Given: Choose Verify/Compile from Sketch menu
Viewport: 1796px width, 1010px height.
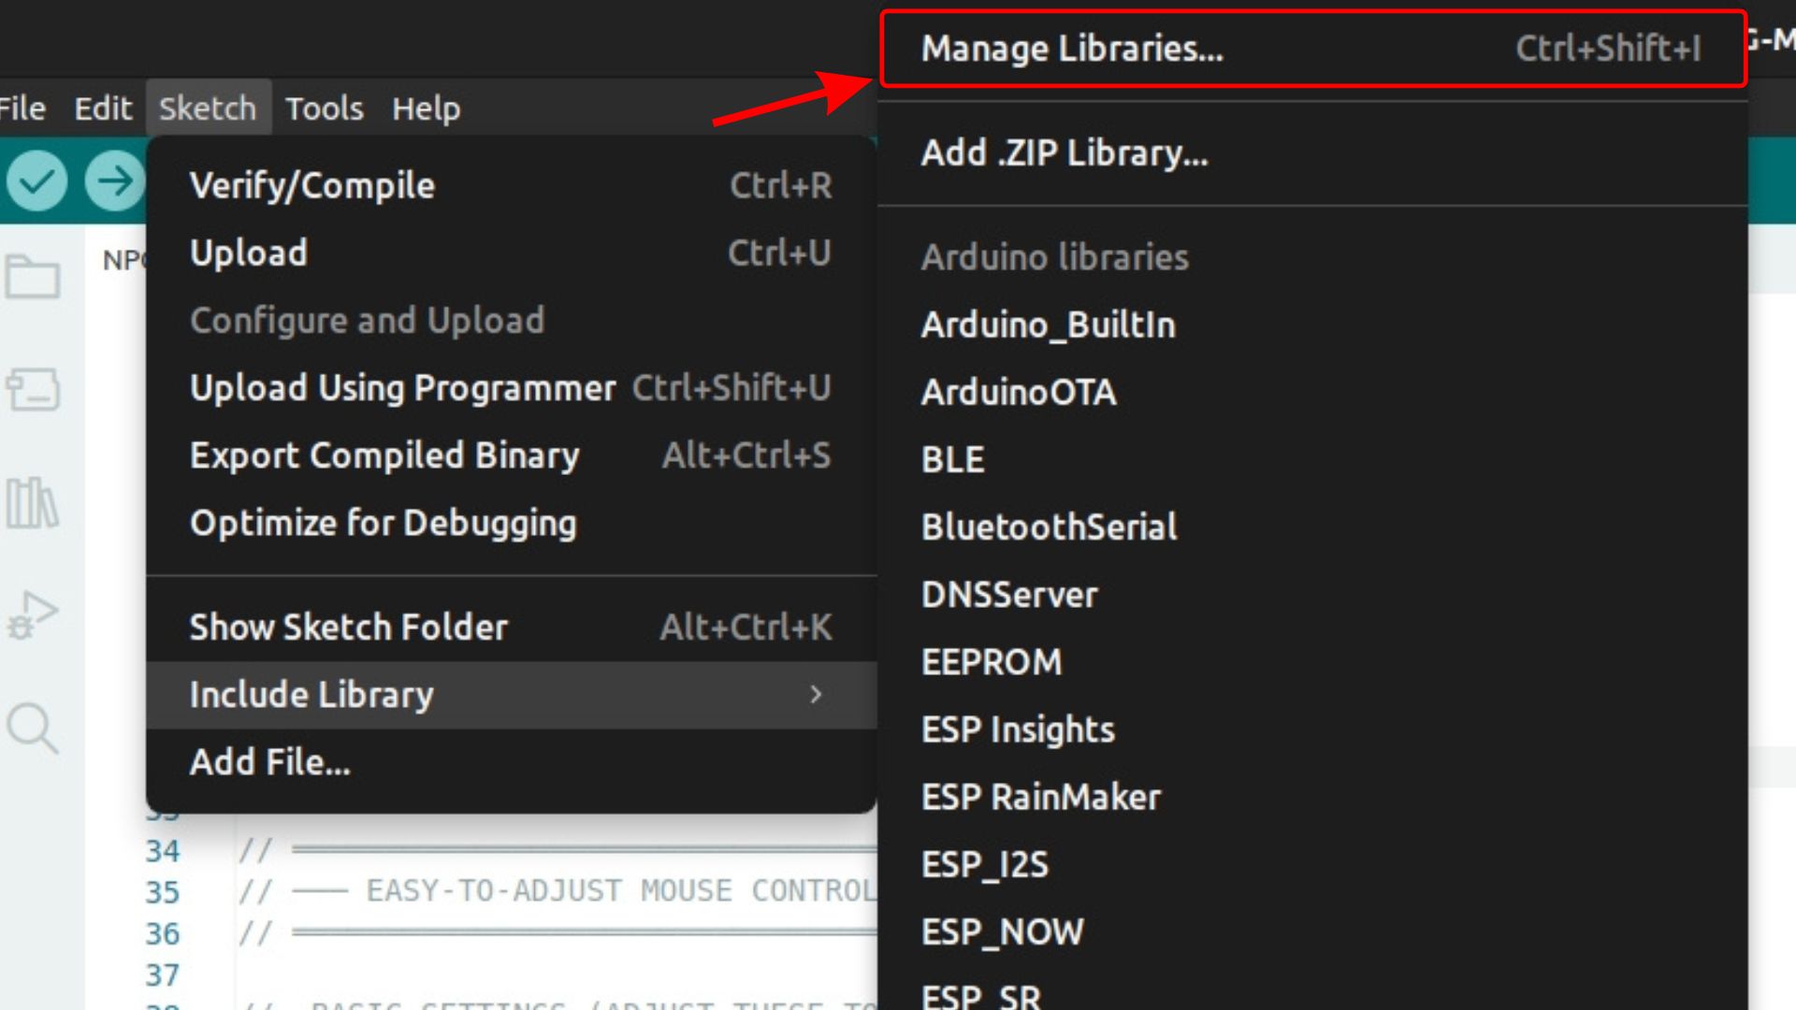Looking at the screenshot, I should point(512,185).
